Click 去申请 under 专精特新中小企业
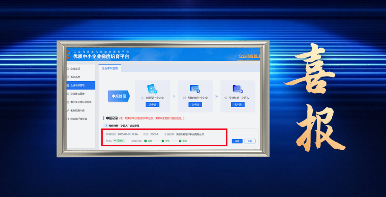The image size is (386, 197). tap(195, 104)
